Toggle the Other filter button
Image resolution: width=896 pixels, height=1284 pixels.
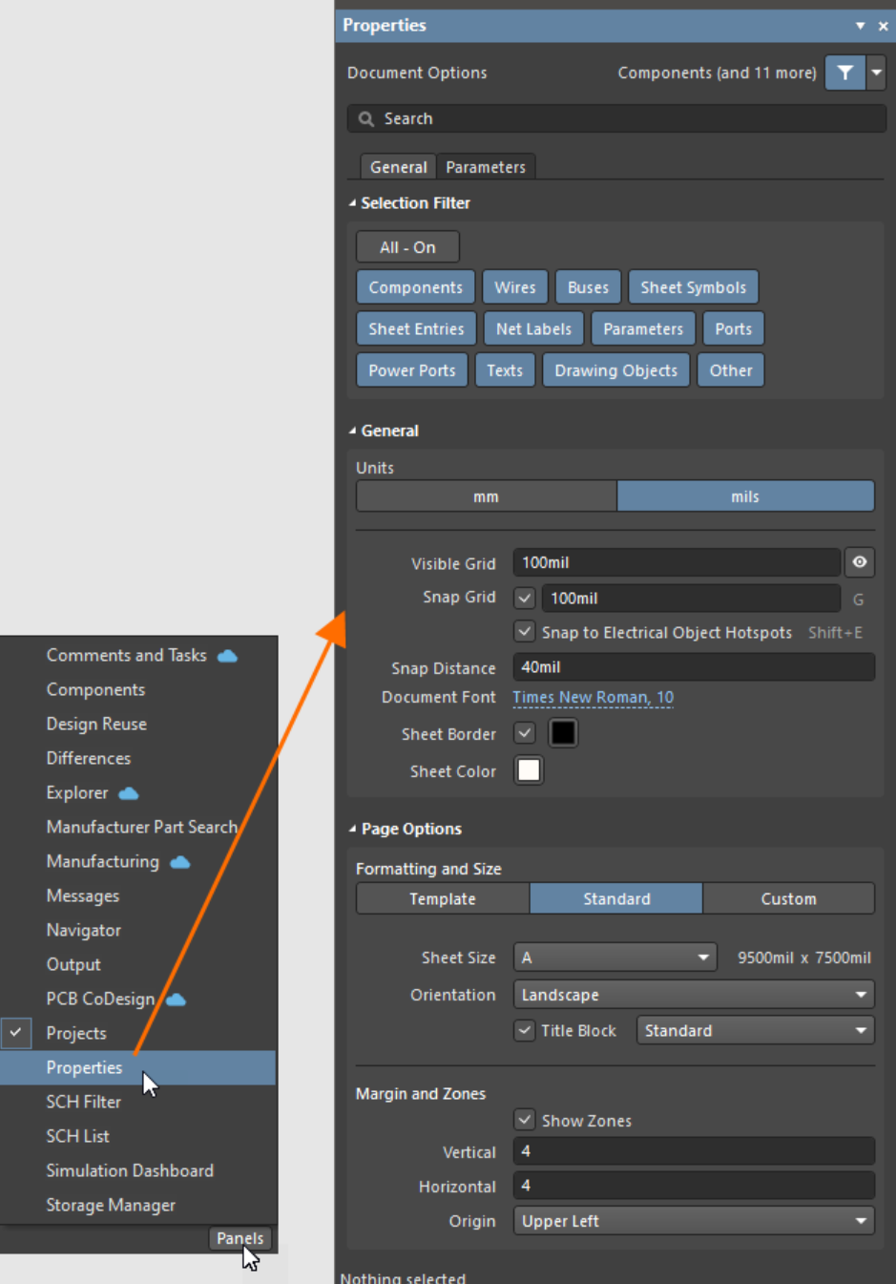(x=731, y=370)
